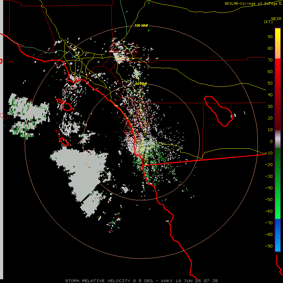
Task: Select the 50 value on velocity scale
Action: 270,83
